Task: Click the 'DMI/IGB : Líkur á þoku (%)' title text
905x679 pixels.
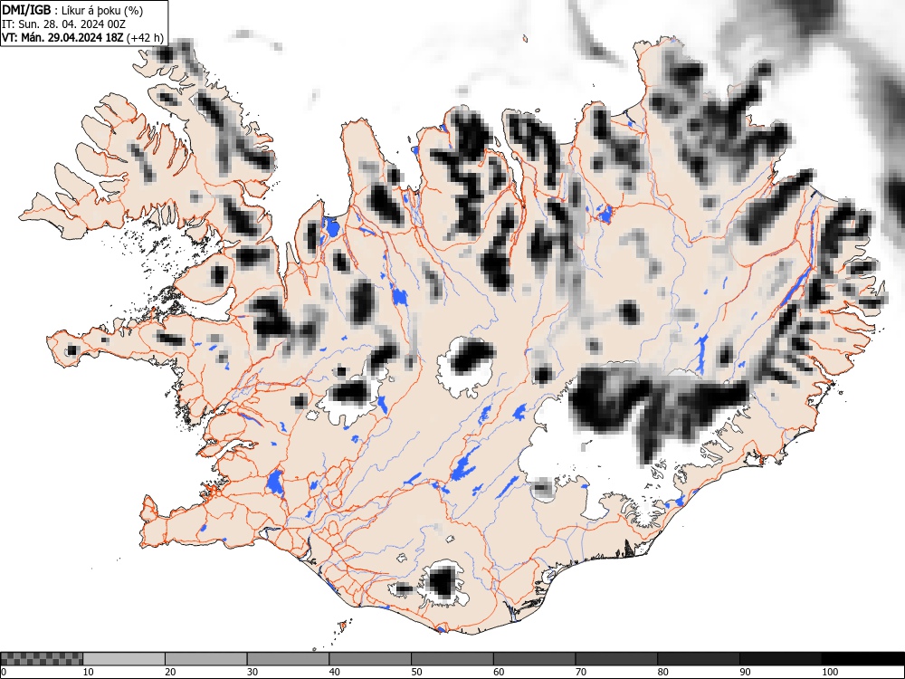Action: tap(72, 10)
